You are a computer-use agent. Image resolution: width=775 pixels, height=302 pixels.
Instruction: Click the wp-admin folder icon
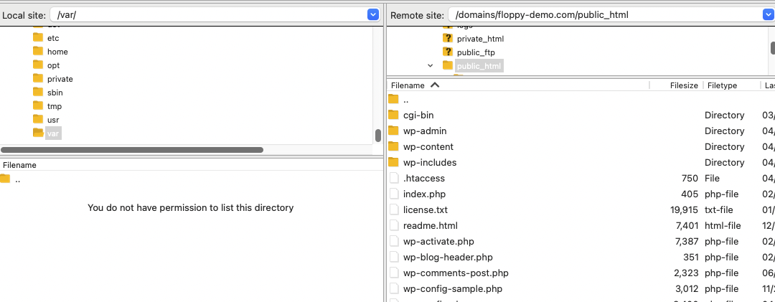393,131
